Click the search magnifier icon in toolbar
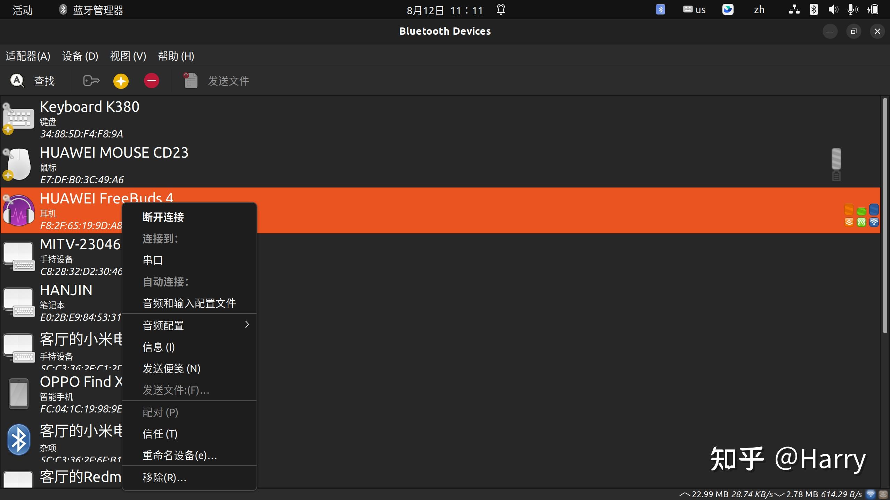This screenshot has width=890, height=500. 17,81
